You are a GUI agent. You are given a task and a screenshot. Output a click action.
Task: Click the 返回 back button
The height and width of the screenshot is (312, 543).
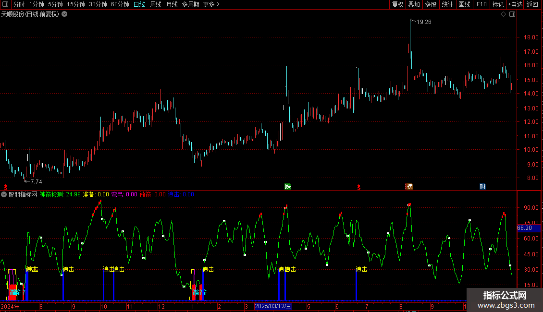pyautogui.click(x=532, y=4)
